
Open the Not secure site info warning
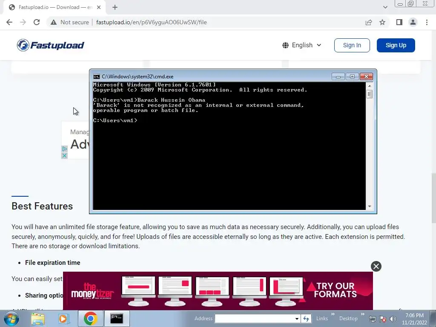point(70,22)
